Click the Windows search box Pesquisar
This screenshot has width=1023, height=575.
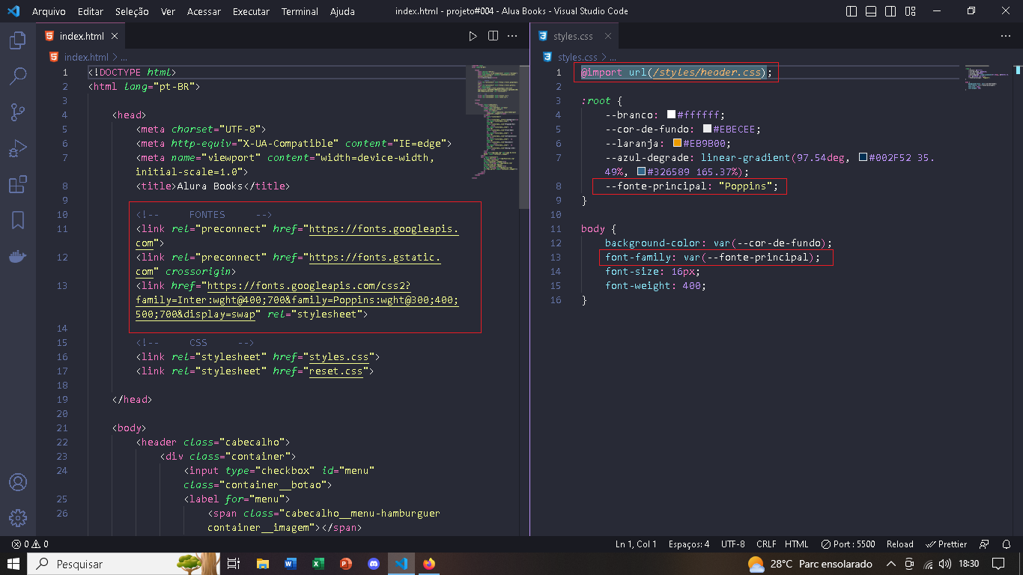124,564
